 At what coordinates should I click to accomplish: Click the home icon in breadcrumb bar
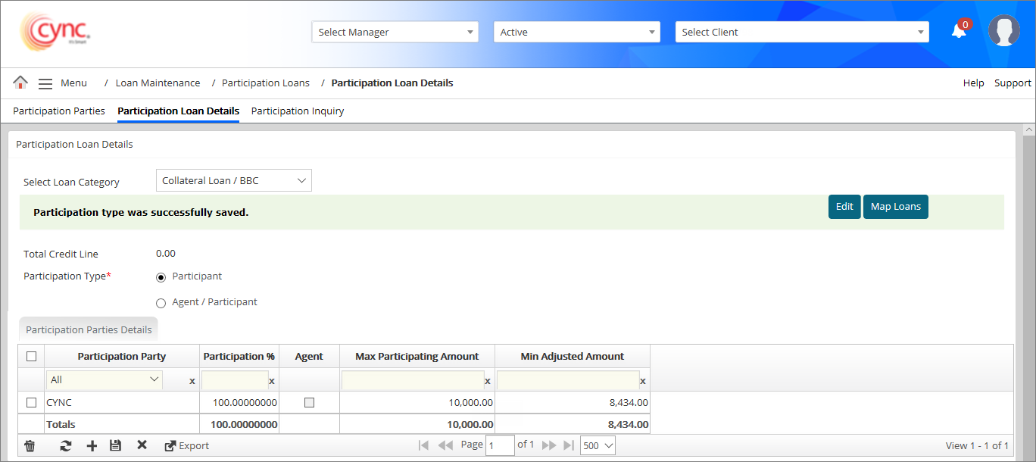pos(20,83)
